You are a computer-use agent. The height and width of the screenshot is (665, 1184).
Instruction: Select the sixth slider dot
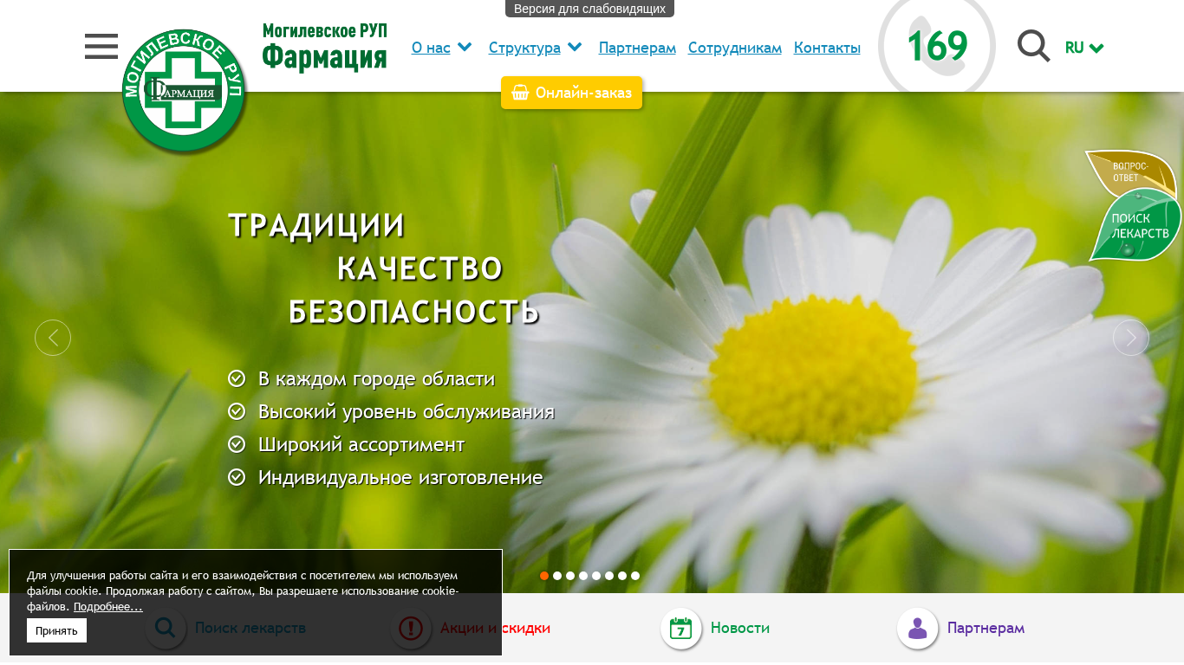pyautogui.click(x=609, y=576)
